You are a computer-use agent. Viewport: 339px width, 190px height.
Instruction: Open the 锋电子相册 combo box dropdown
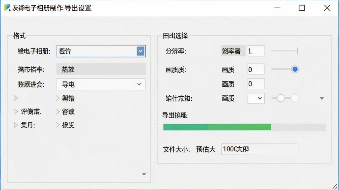(x=140, y=51)
